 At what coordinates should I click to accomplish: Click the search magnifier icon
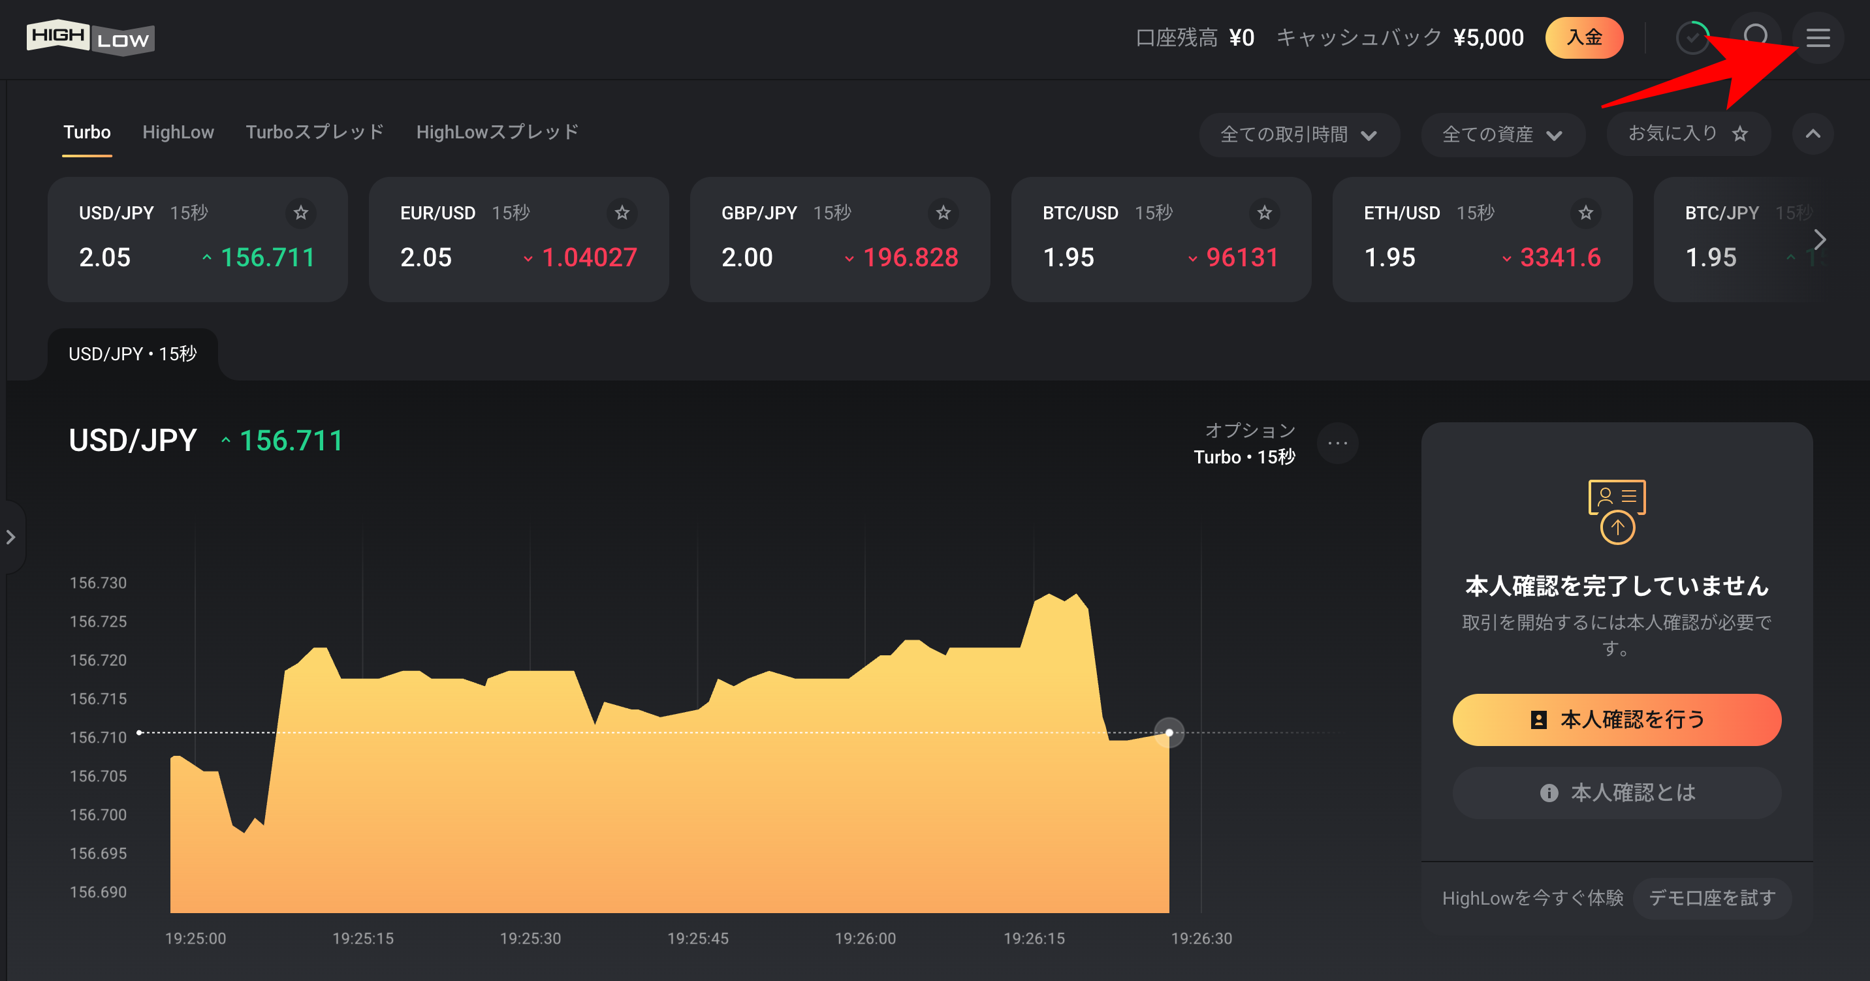coord(1755,38)
